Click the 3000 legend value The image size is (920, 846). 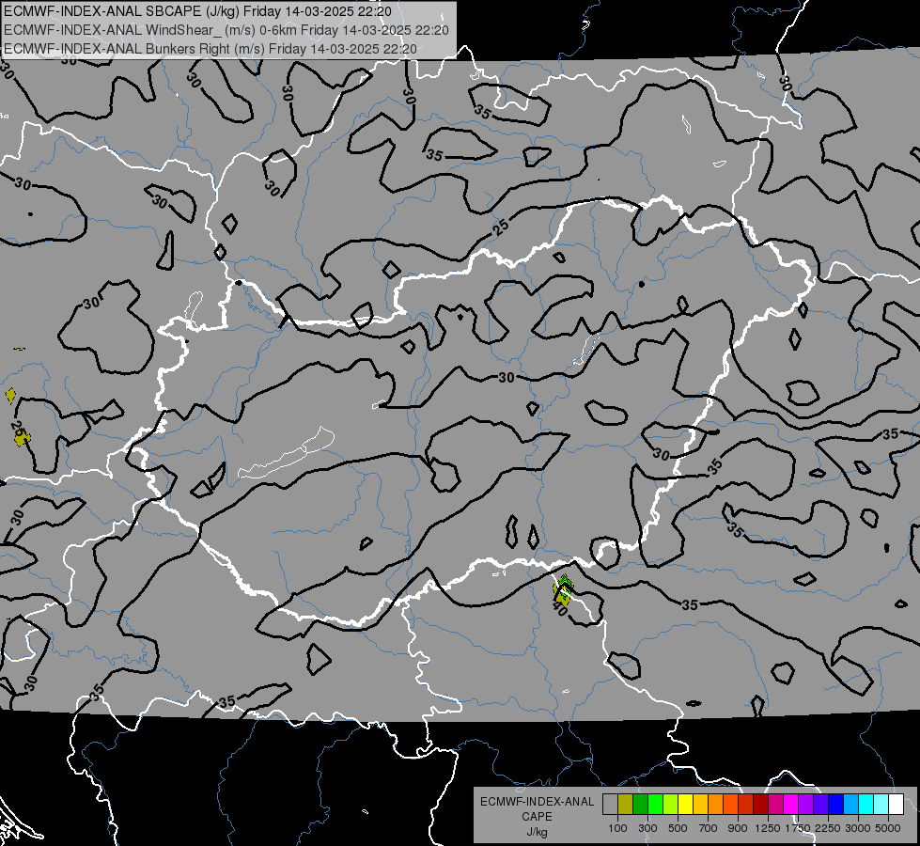click(858, 828)
